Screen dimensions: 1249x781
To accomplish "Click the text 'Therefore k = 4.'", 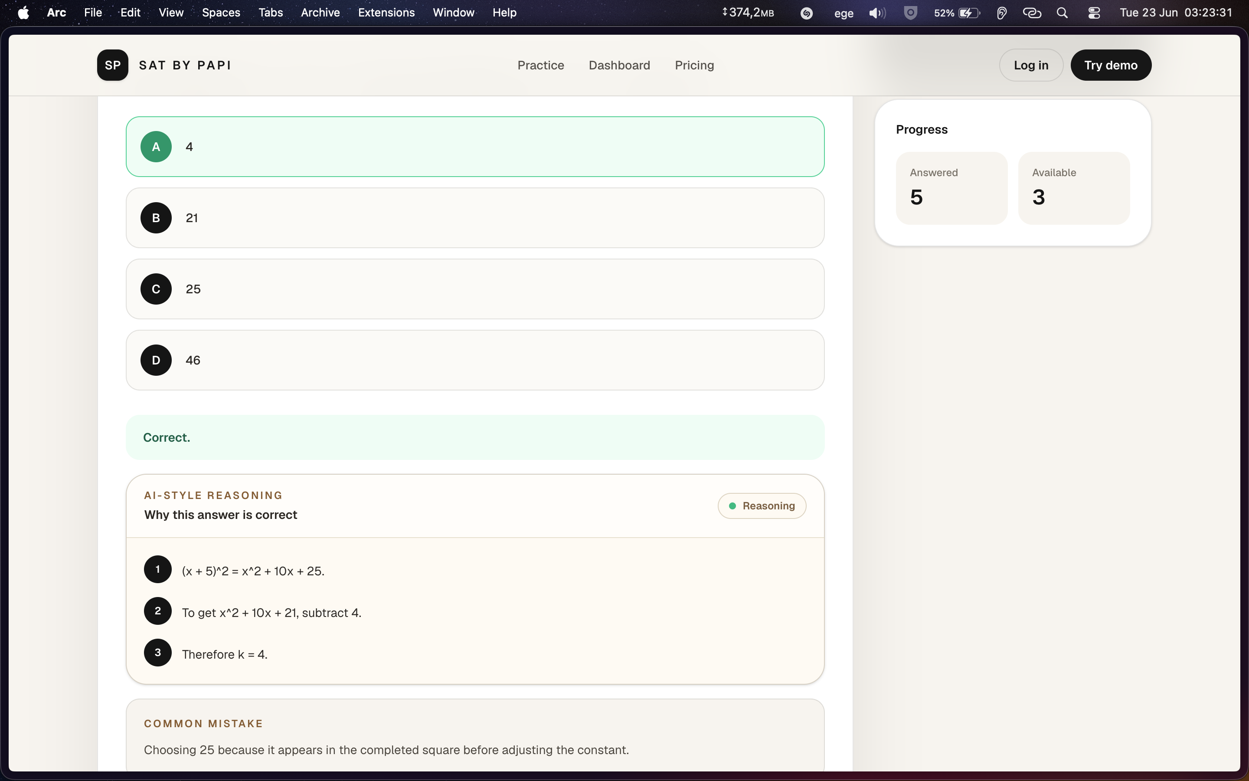I will (x=225, y=654).
